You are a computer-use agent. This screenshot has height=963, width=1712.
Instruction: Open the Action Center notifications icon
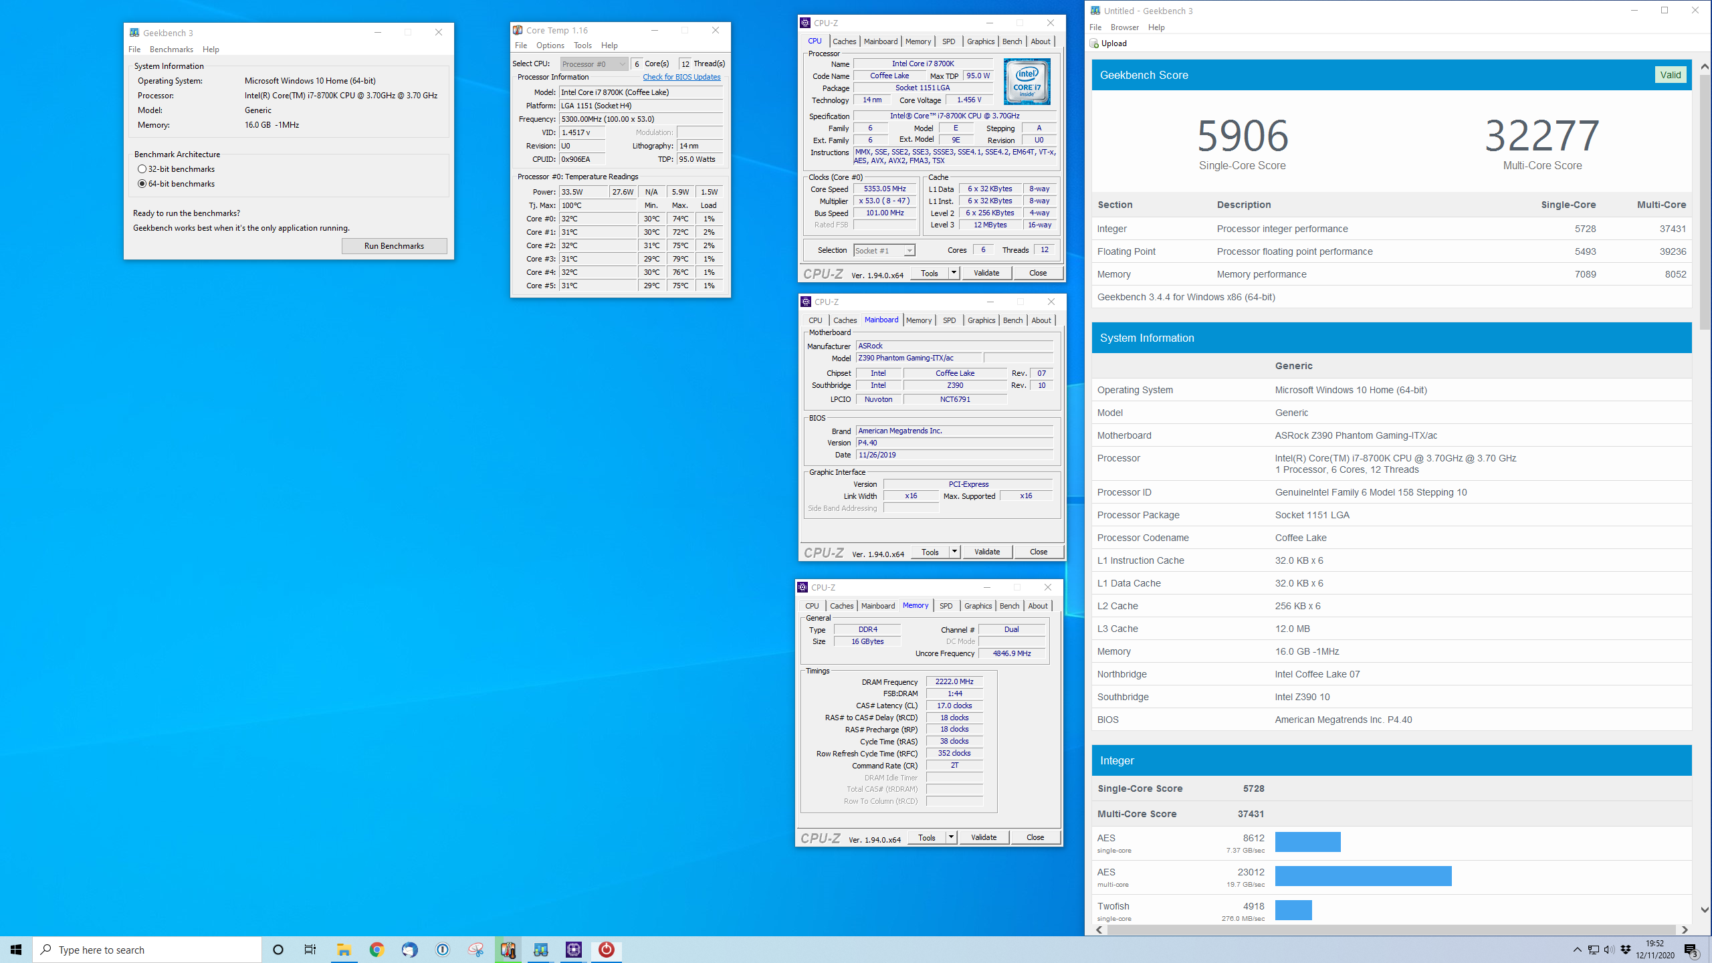point(1691,950)
